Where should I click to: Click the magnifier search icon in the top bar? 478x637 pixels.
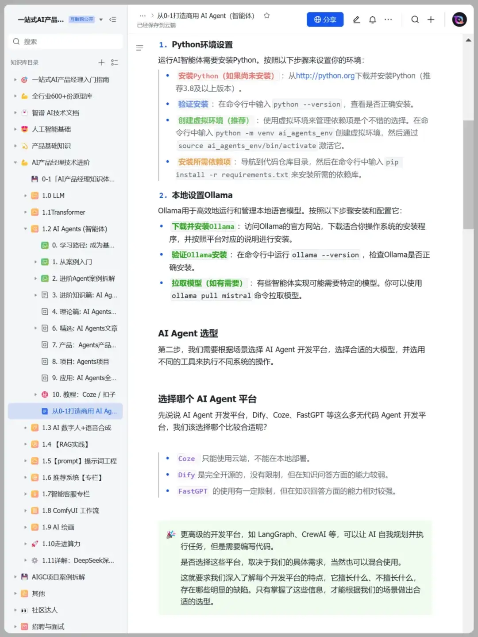(x=414, y=19)
